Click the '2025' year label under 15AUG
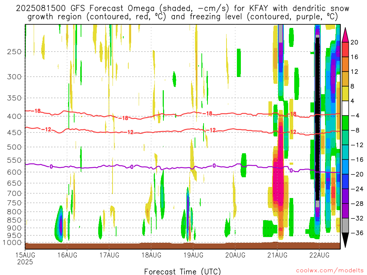Viewport: 367px width, 275px height. pos(25,262)
